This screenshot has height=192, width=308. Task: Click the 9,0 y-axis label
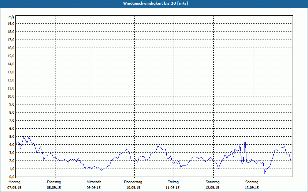pyautogui.click(x=12, y=104)
